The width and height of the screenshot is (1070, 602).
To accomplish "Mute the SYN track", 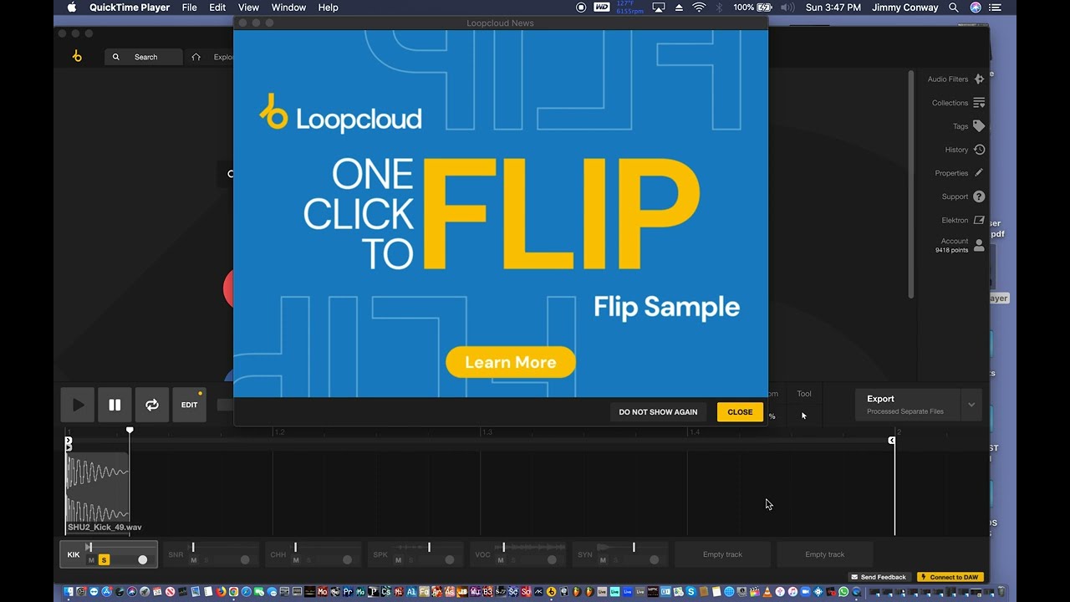I will pyautogui.click(x=603, y=560).
